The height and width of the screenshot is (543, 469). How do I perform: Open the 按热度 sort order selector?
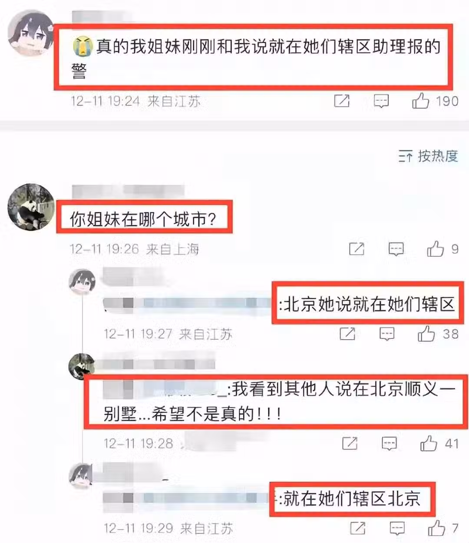[428, 156]
